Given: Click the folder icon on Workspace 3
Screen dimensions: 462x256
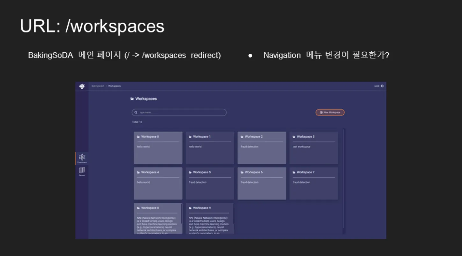Looking at the screenshot, I should [x=294, y=137].
